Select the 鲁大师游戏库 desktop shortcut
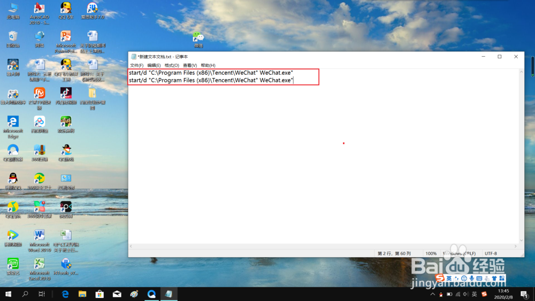 [13, 96]
